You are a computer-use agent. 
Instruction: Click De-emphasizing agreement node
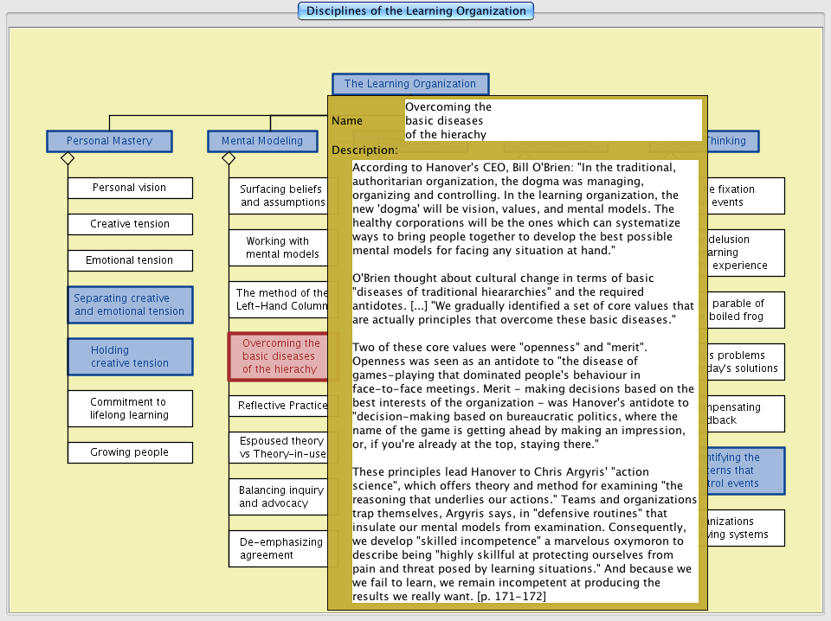pos(278,548)
